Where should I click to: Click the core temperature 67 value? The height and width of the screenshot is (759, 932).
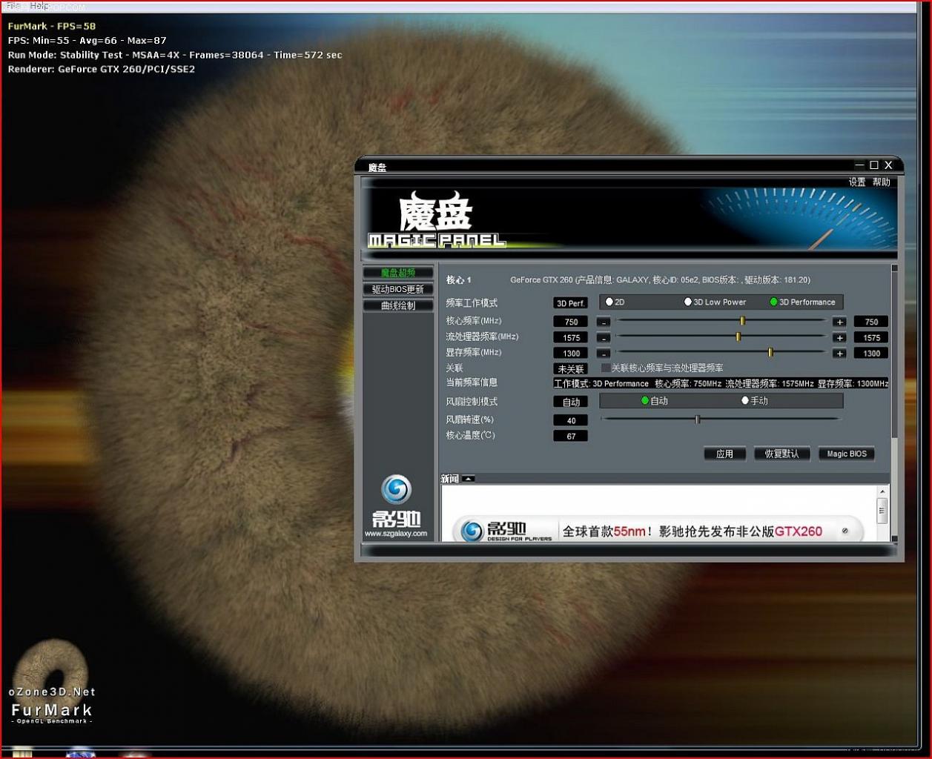point(571,436)
